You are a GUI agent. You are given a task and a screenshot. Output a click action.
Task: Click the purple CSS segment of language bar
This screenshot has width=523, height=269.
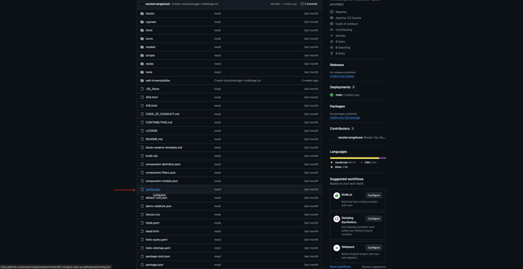(382, 158)
